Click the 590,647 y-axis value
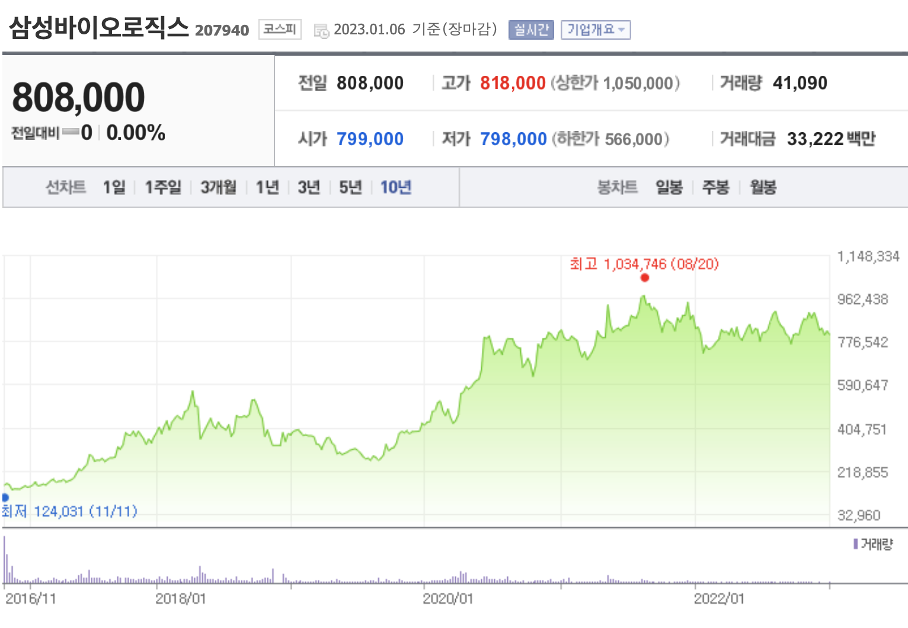The width and height of the screenshot is (908, 628). coord(863,385)
